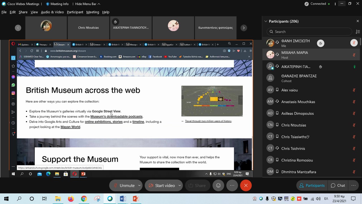Screen dimensions: 362x204
Task: Toggle the Chat panel button
Action: [x=338, y=186]
